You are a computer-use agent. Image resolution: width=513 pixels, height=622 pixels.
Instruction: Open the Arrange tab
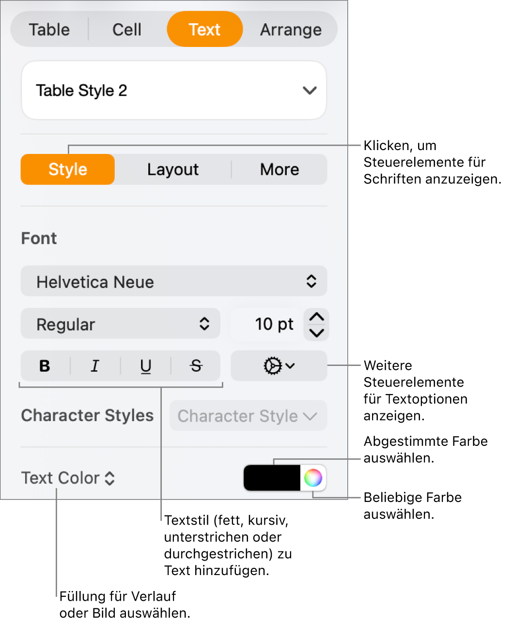pyautogui.click(x=291, y=30)
